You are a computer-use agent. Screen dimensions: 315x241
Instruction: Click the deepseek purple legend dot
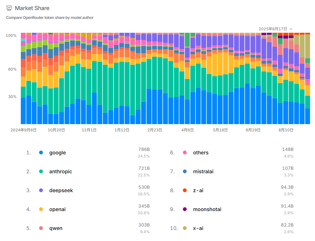click(41, 190)
